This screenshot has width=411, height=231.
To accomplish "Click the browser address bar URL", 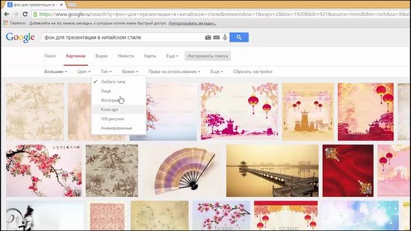I will point(223,14).
